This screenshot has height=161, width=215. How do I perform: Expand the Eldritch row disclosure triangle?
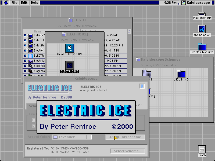pyautogui.click(x=25, y=41)
